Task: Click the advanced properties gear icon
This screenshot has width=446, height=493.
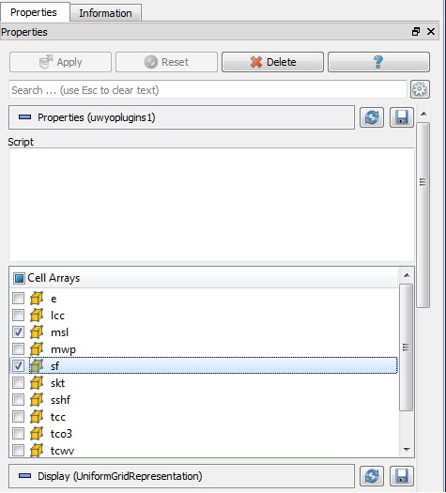Action: point(420,89)
